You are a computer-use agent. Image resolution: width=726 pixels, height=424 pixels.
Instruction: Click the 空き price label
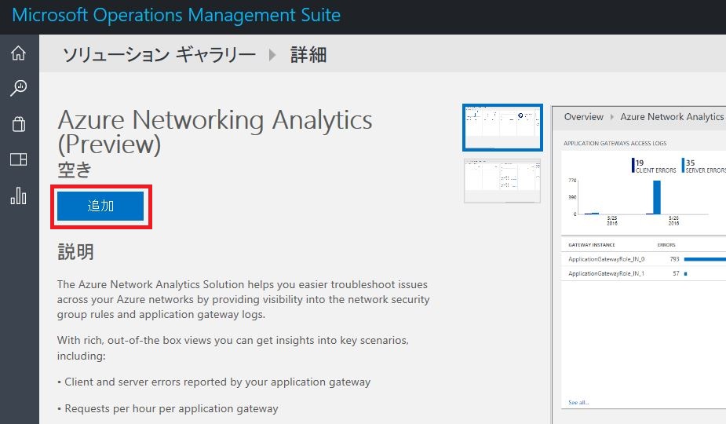[75, 170]
